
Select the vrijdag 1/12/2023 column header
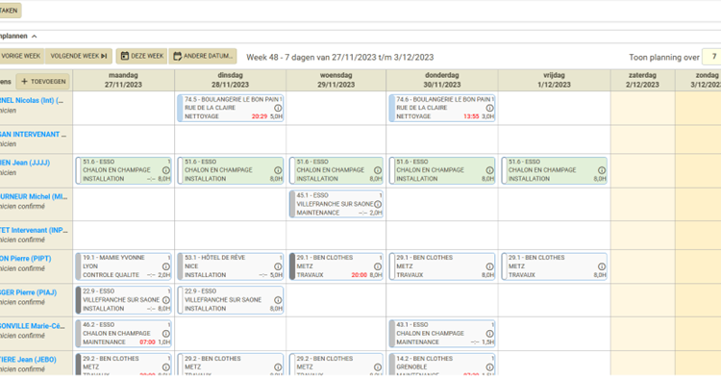(x=554, y=80)
